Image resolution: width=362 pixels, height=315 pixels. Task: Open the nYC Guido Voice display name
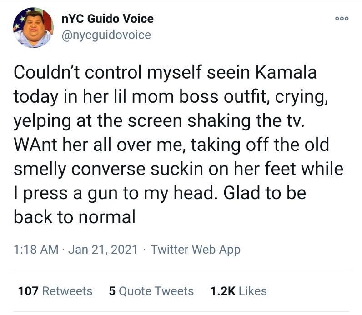tap(107, 19)
